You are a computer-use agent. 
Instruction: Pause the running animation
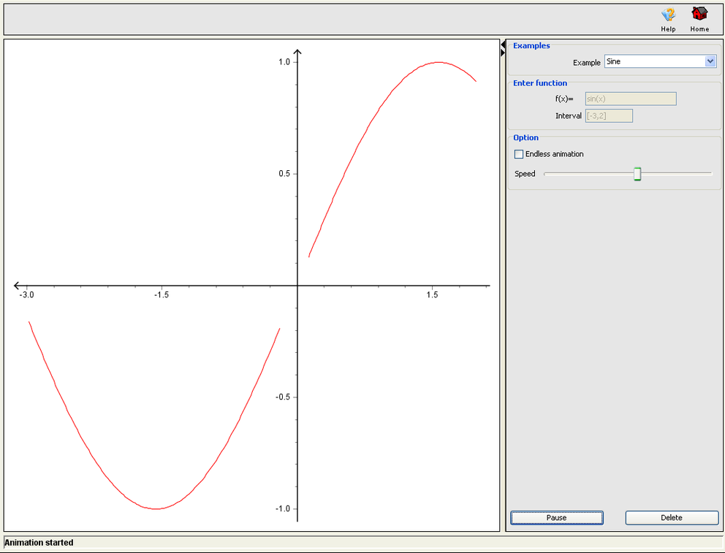[x=556, y=518]
